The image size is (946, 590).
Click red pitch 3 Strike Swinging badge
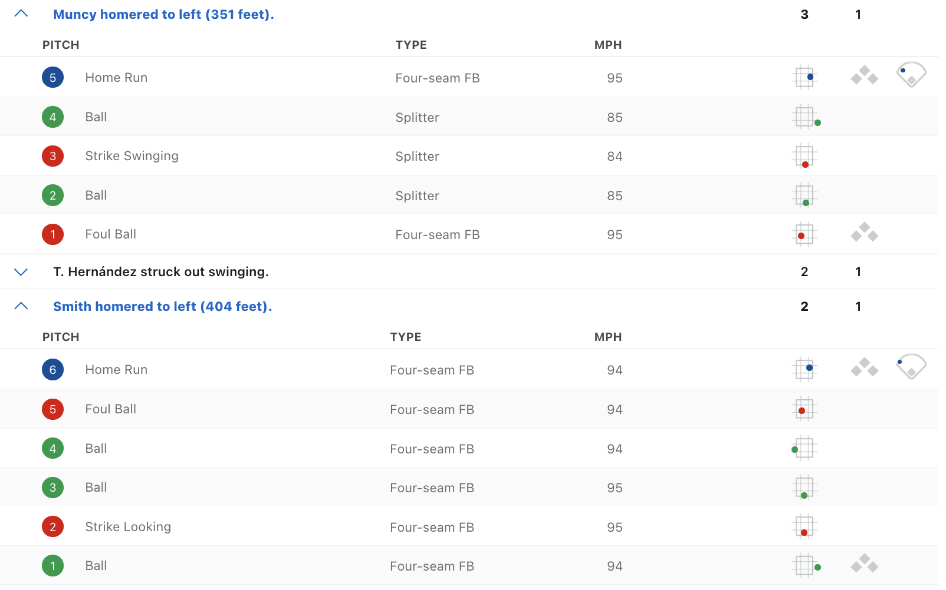click(x=53, y=156)
